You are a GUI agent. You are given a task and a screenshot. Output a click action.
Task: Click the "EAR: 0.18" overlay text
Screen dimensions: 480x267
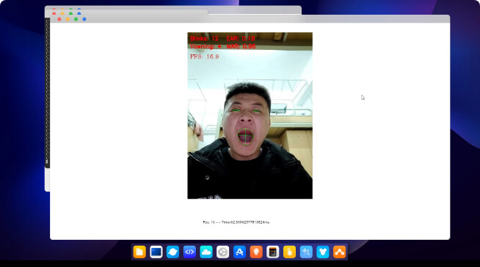(x=241, y=39)
